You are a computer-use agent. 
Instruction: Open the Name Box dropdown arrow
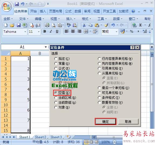pyautogui.click(x=46, y=47)
